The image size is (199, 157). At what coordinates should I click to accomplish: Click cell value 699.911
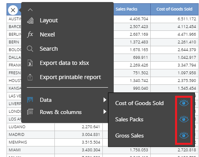tap(141, 58)
